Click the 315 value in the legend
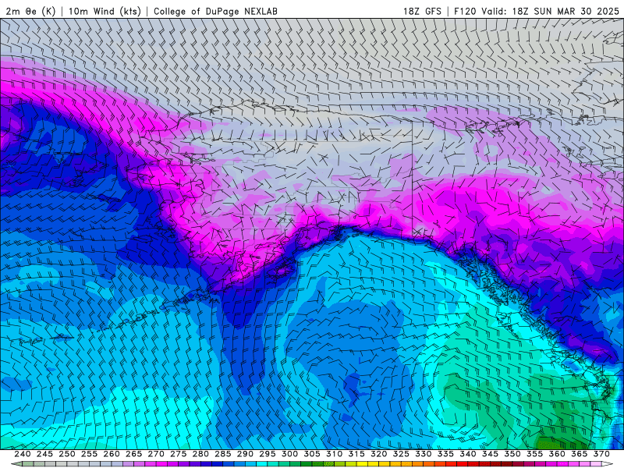 [356, 454]
